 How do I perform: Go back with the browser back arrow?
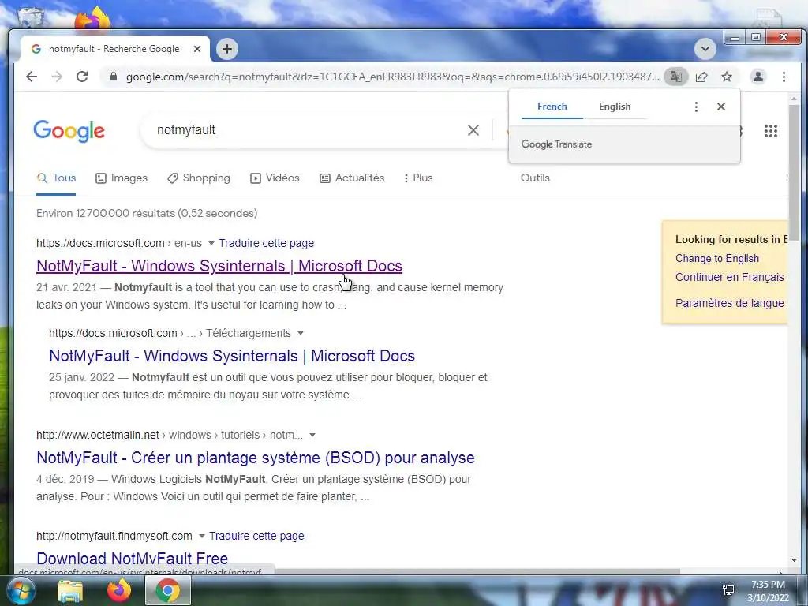click(x=32, y=77)
